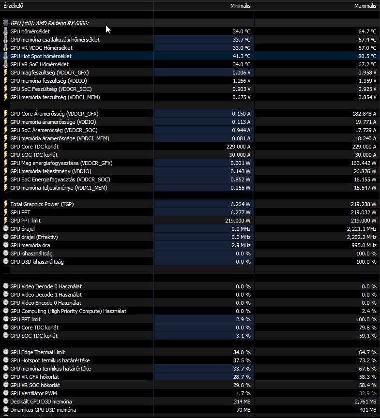Click the 163.442 W maximum value

364,163
